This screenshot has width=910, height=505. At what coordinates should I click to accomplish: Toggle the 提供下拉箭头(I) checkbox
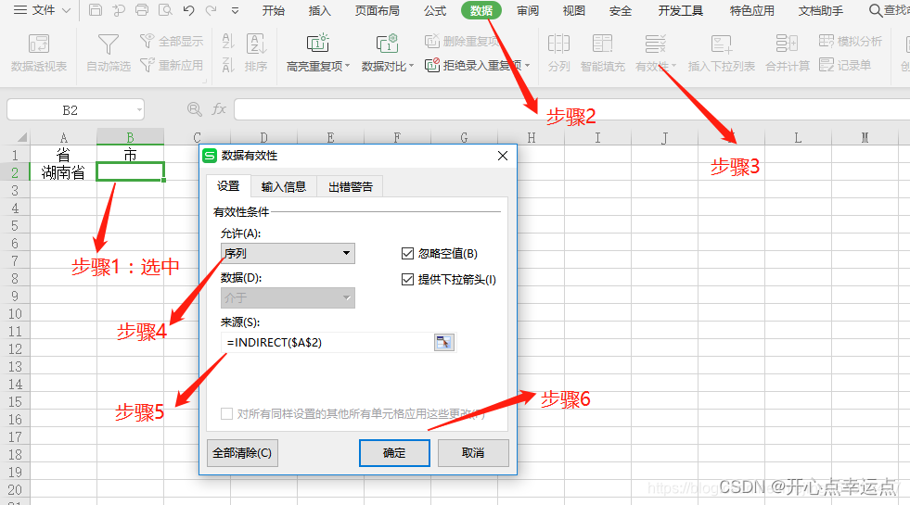pyautogui.click(x=407, y=280)
